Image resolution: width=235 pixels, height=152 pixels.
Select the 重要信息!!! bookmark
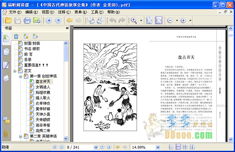click(x=36, y=65)
